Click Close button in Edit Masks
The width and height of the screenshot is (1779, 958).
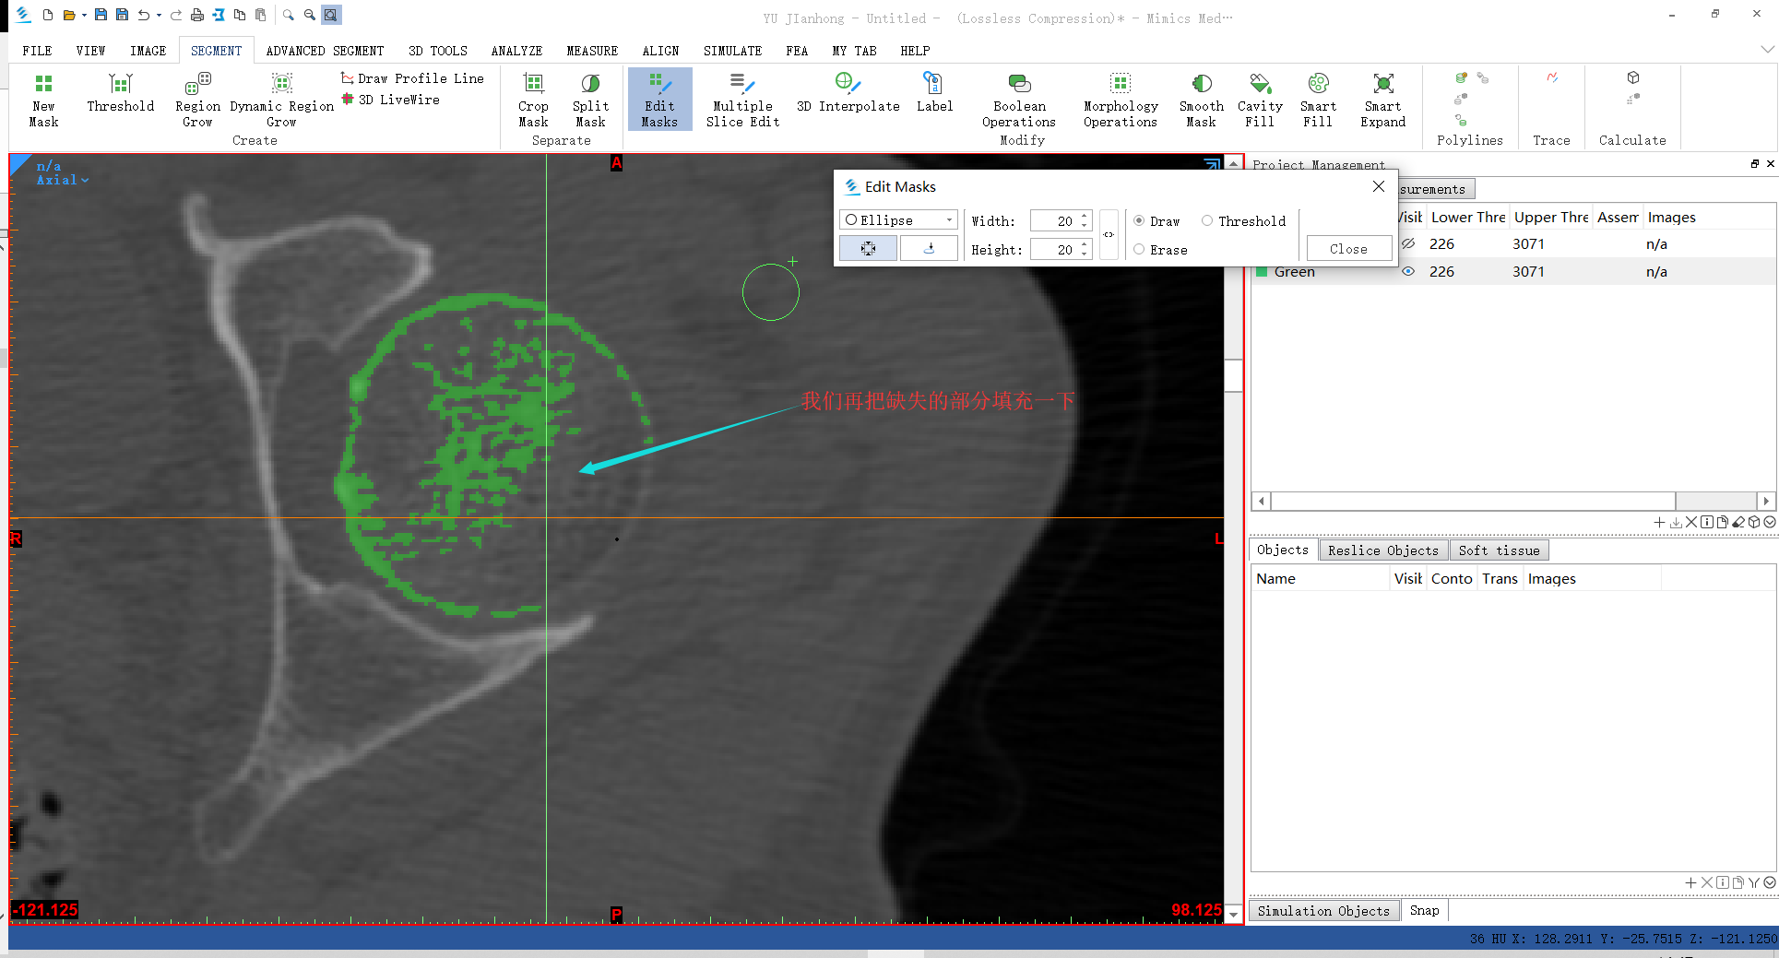click(1348, 249)
